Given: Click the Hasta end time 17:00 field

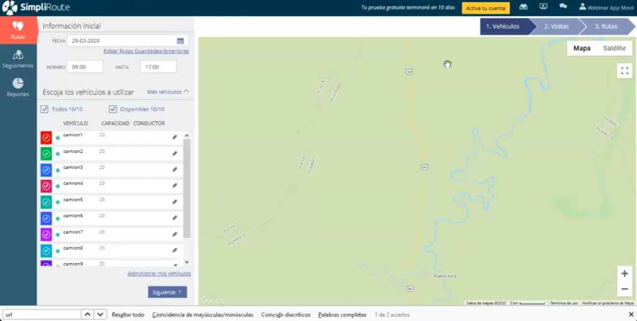Looking at the screenshot, I should [x=159, y=67].
